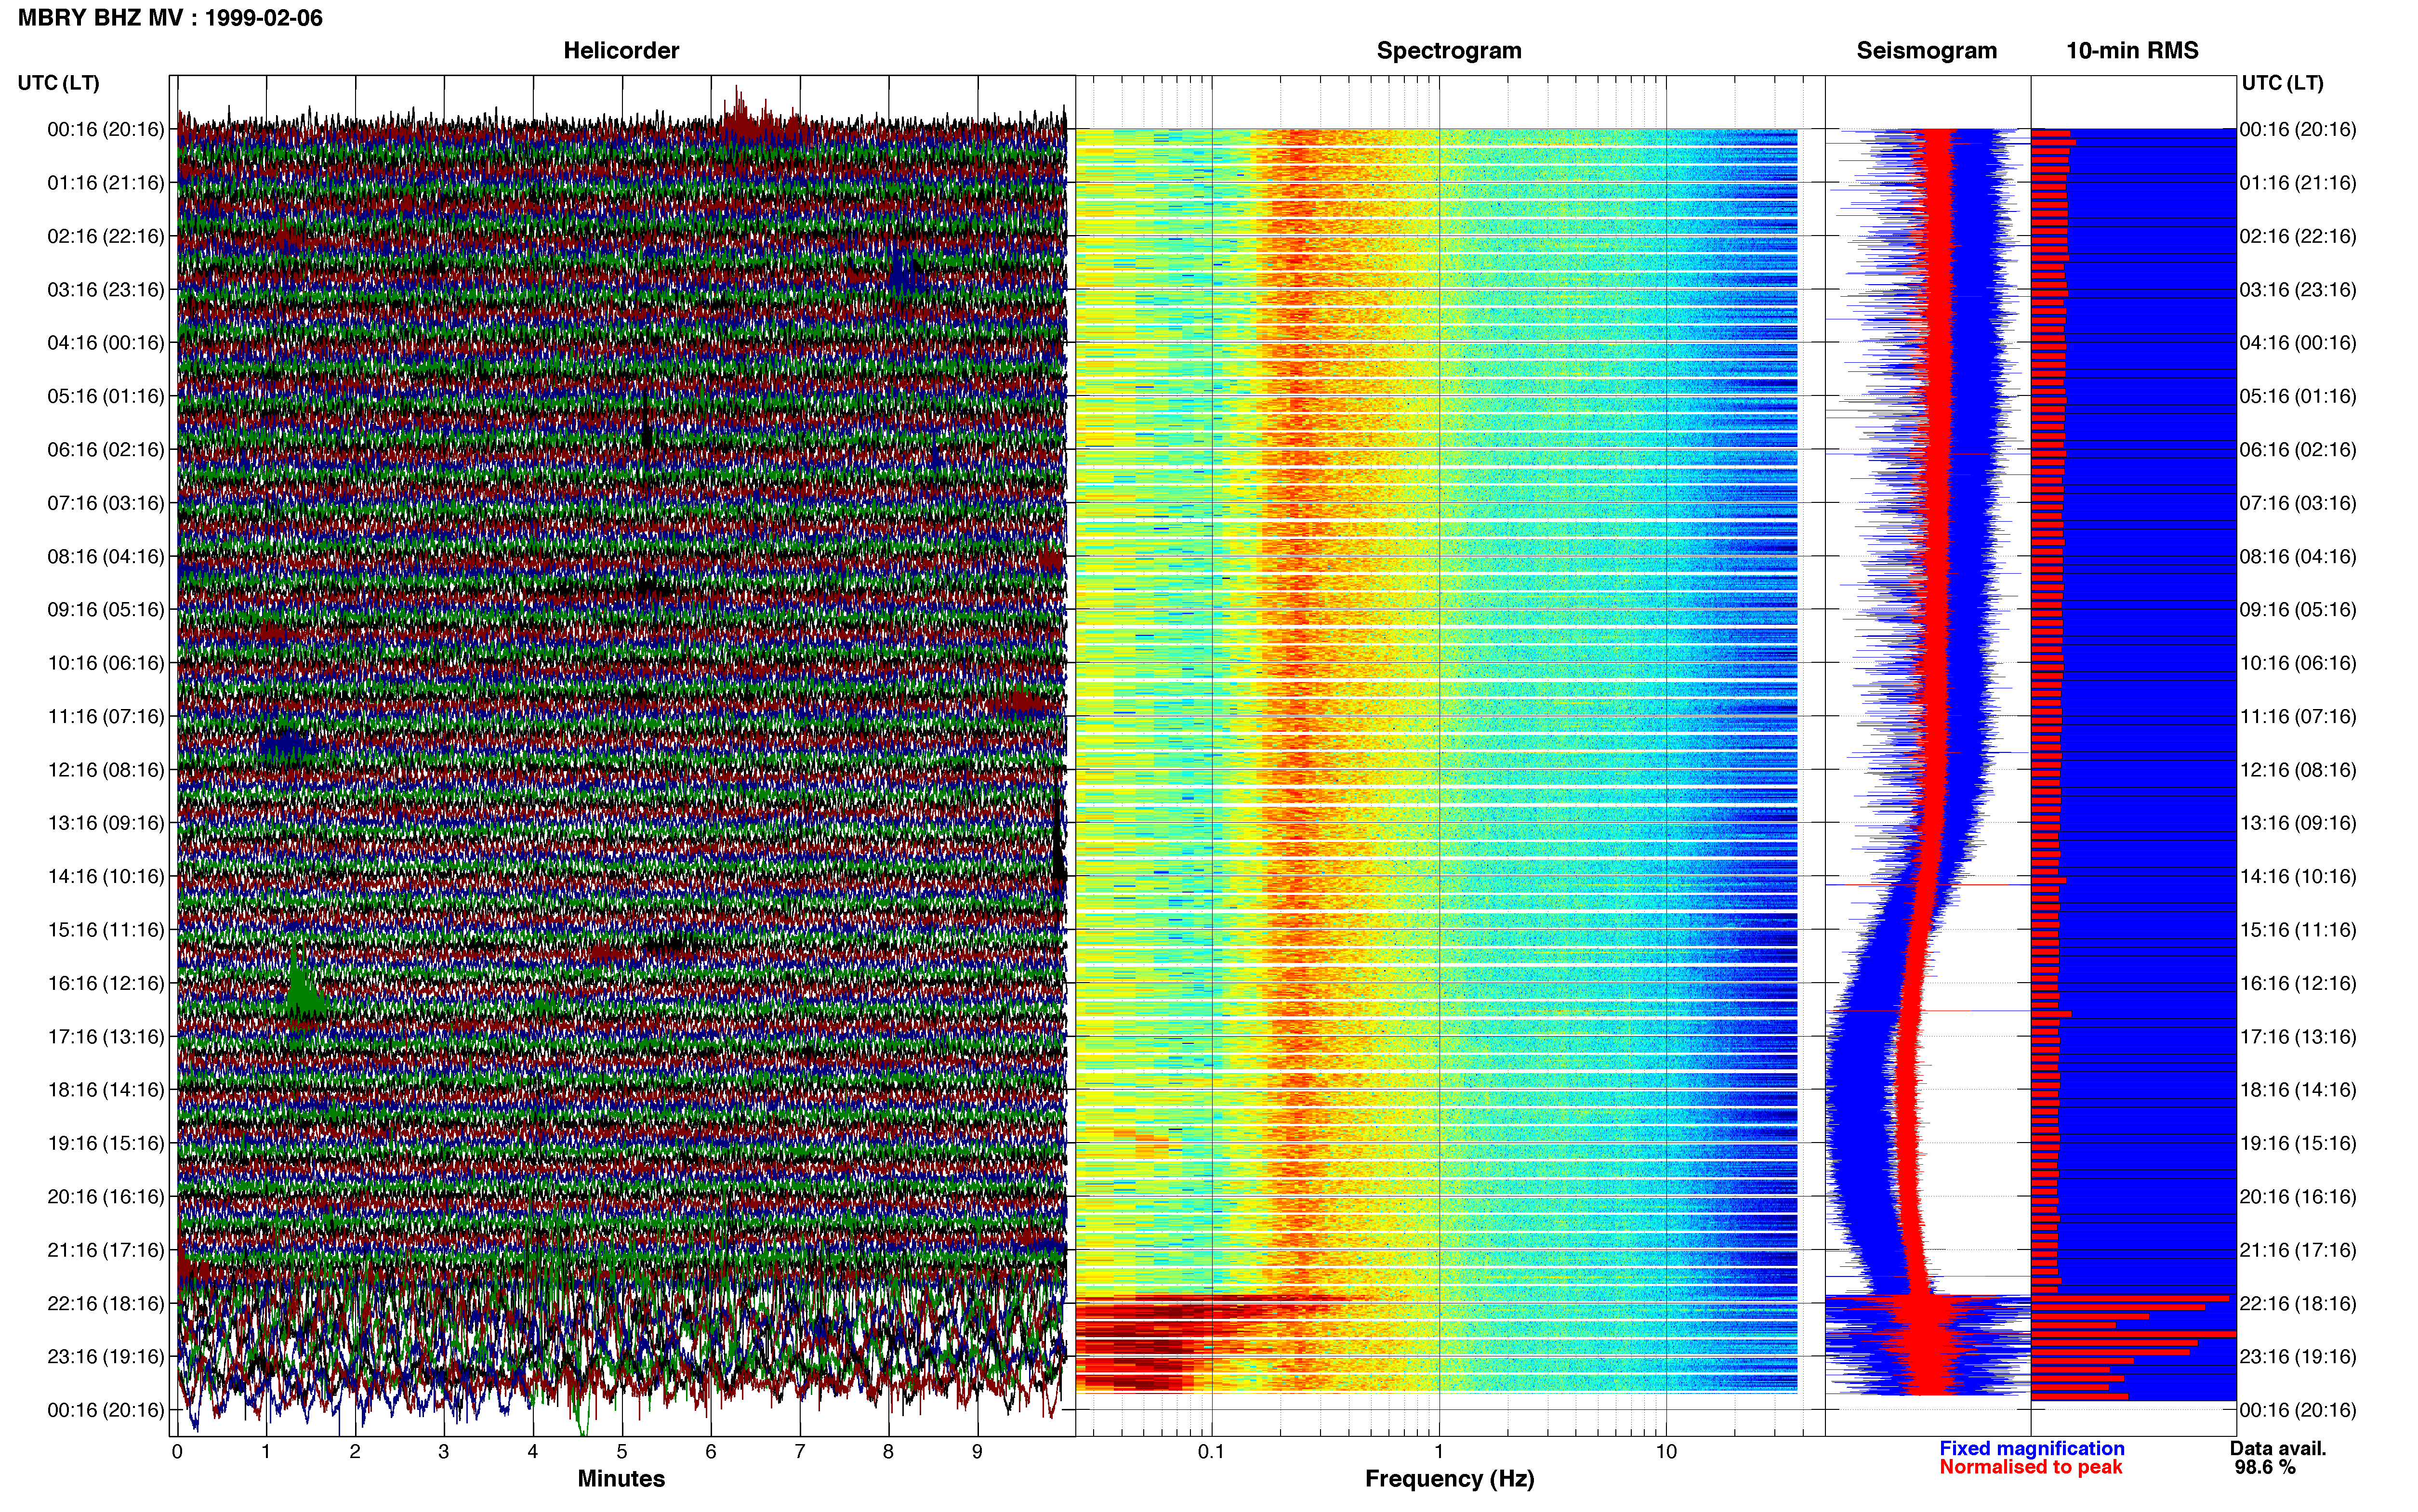Click left time label '17:16 (13:16)'

(106, 1037)
